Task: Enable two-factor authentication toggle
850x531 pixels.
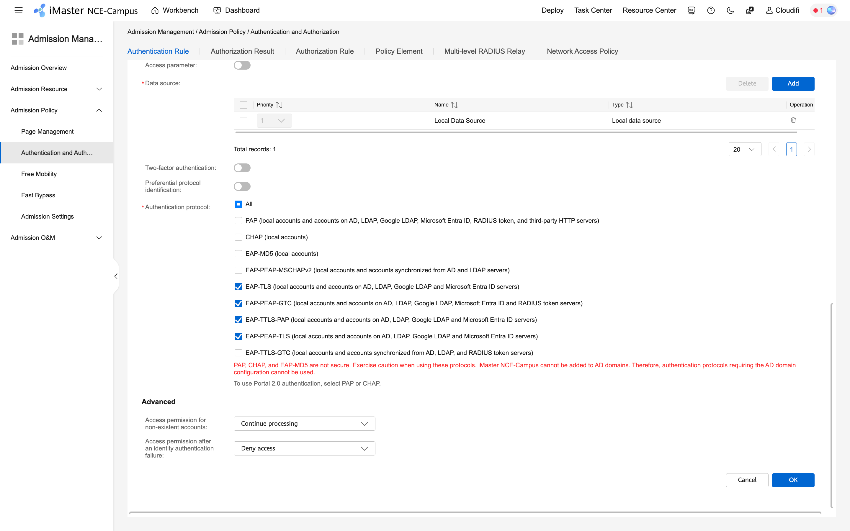Action: point(242,168)
